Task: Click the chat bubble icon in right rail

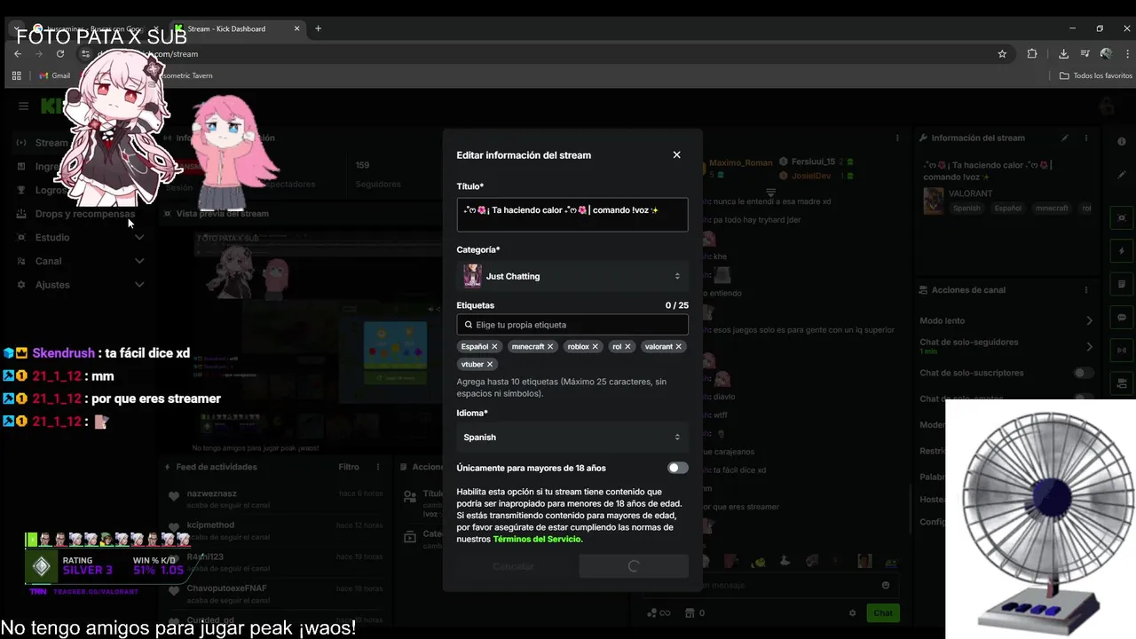Action: click(x=1122, y=317)
